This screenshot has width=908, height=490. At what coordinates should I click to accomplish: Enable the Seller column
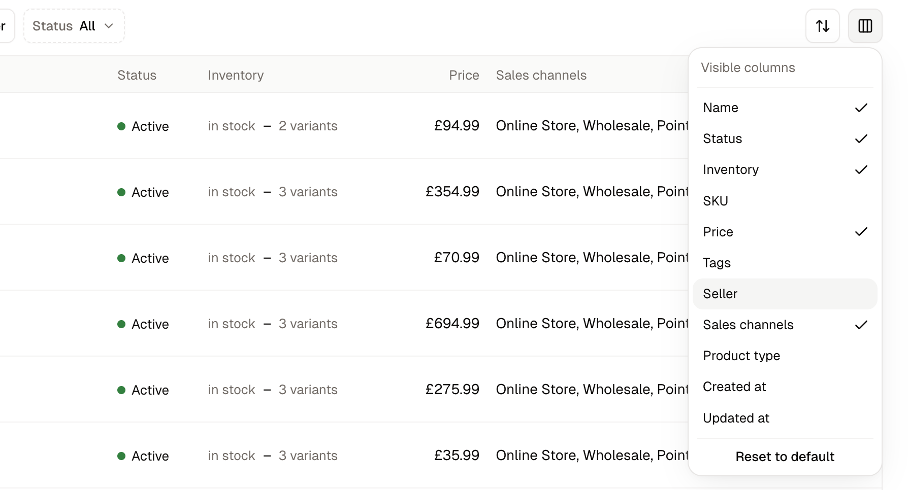point(785,294)
